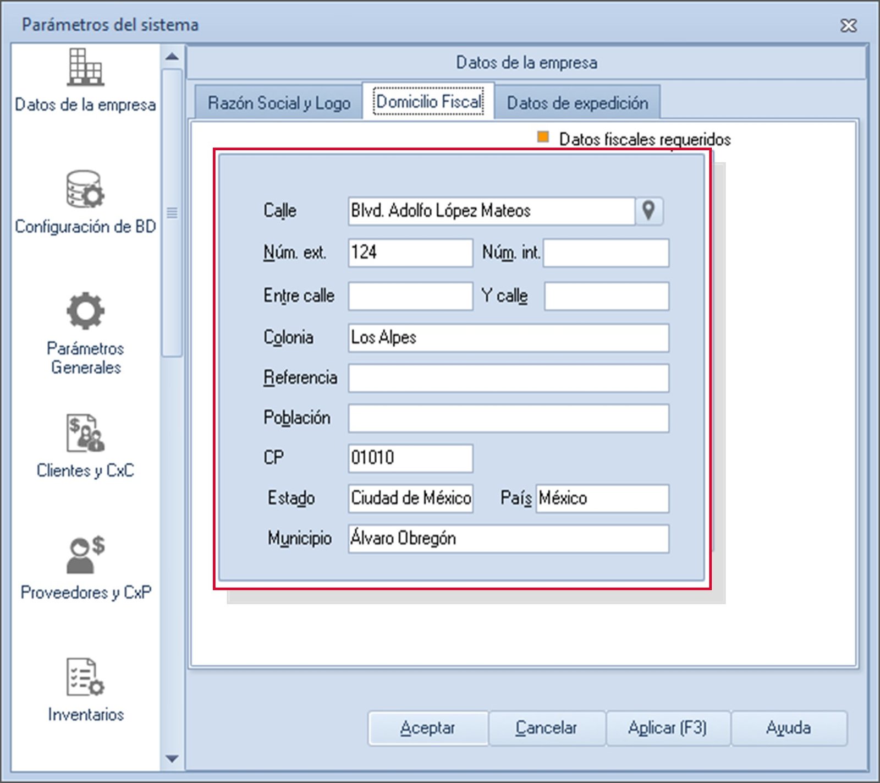Click the Aceptar button

[428, 728]
